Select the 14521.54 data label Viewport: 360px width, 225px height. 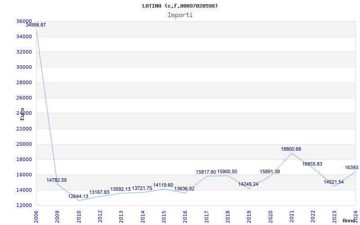point(333,182)
